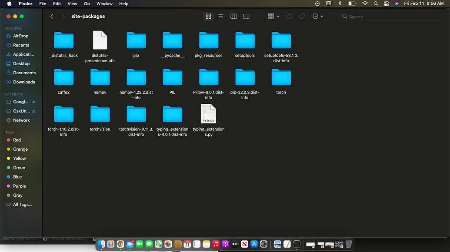Open the Group By dropdown

273,17
